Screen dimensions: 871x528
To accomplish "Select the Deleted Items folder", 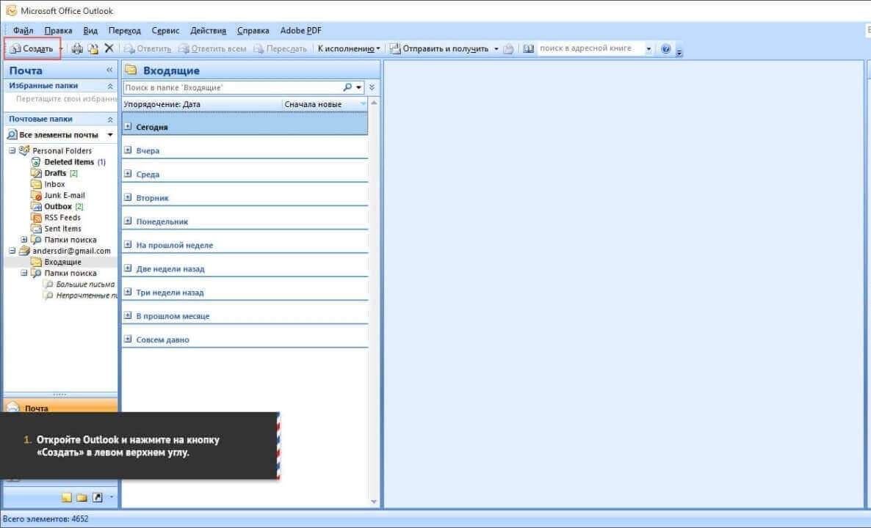I will [x=69, y=162].
